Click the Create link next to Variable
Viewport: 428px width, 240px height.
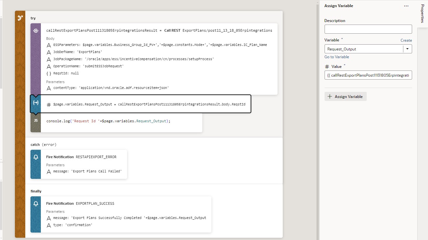406,40
